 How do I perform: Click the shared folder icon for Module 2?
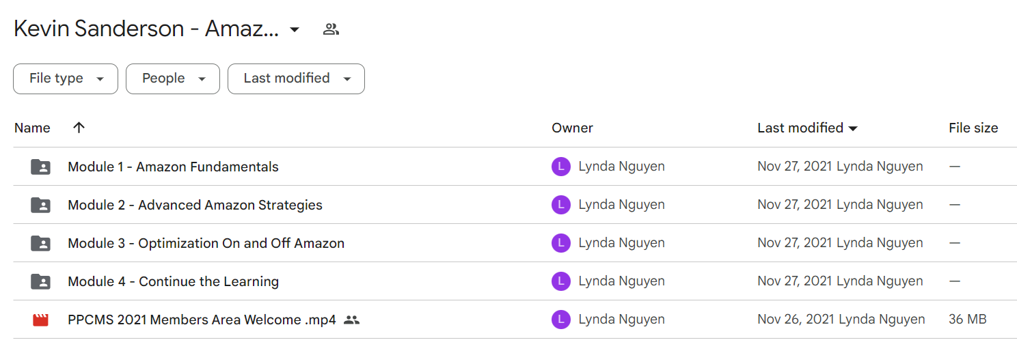click(41, 205)
